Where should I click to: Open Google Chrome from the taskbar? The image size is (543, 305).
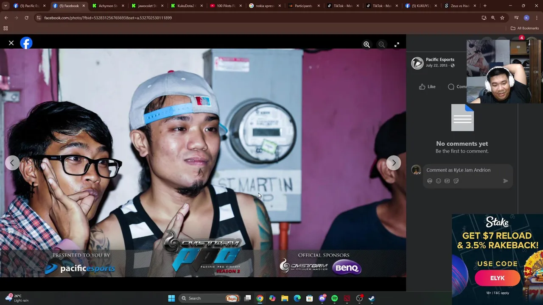pyautogui.click(x=260, y=298)
